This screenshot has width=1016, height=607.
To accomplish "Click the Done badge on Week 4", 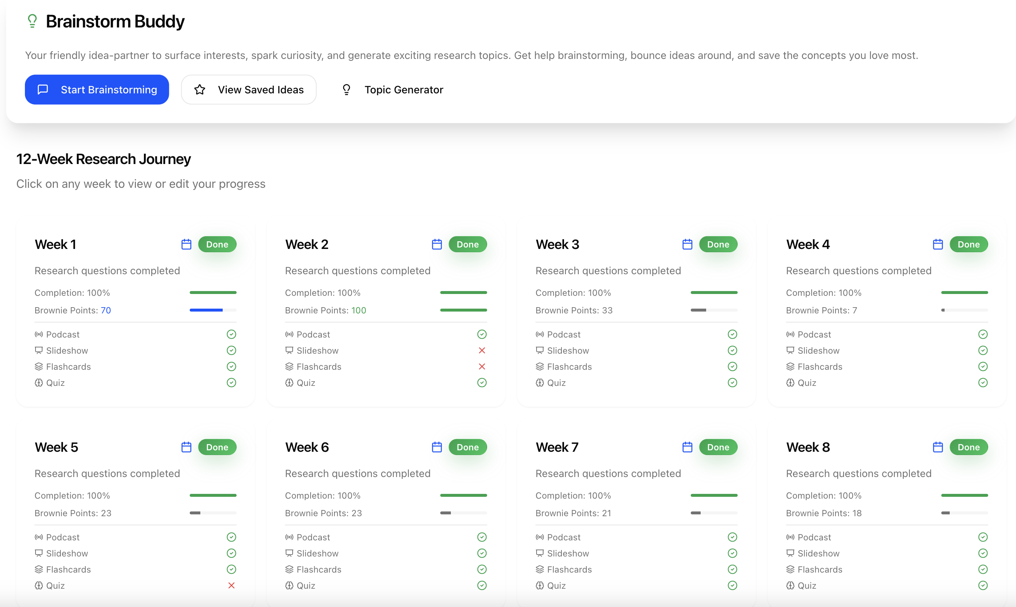I will point(968,244).
